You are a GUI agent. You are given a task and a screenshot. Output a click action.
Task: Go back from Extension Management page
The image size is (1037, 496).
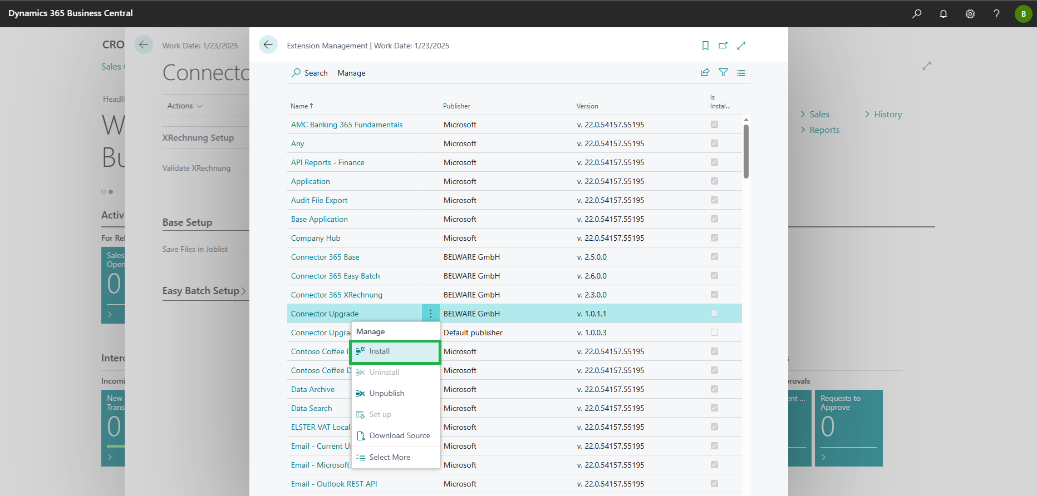(268, 44)
